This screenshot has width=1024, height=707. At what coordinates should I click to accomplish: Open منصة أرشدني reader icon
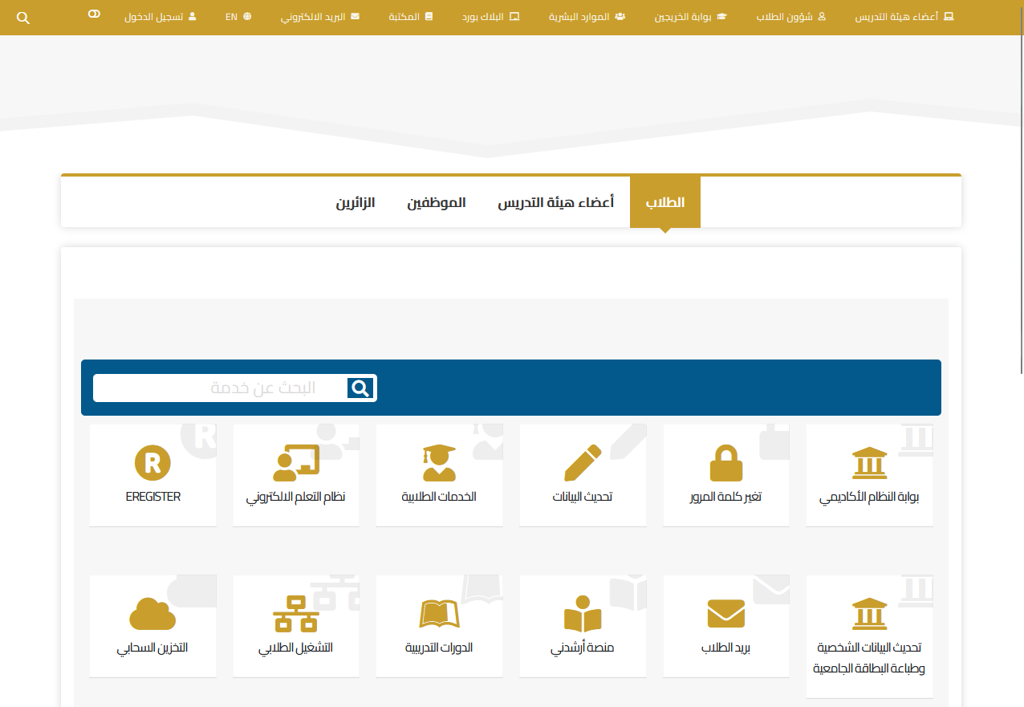click(583, 615)
